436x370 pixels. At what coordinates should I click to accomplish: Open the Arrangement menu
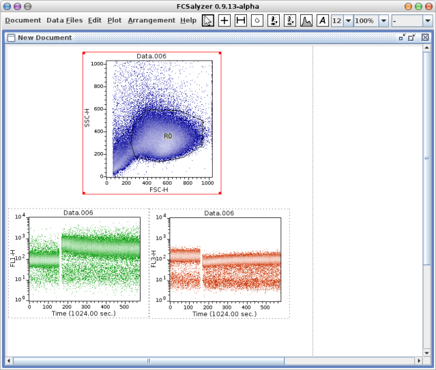click(x=151, y=20)
